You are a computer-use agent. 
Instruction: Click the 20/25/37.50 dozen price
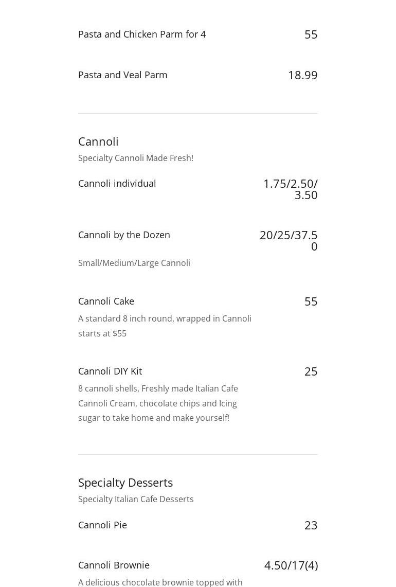click(289, 240)
